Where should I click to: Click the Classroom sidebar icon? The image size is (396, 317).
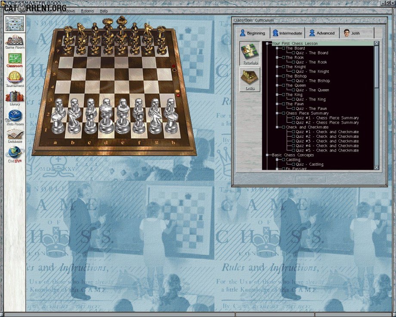coord(15,60)
